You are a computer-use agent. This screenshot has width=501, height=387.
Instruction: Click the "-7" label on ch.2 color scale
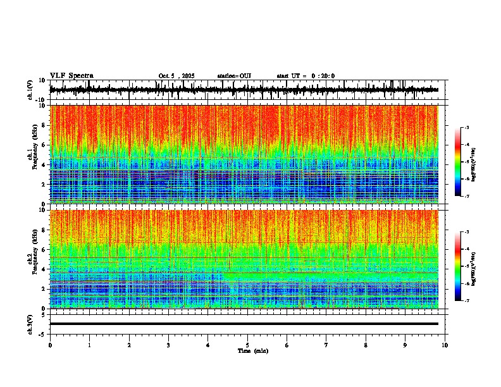pos(467,301)
